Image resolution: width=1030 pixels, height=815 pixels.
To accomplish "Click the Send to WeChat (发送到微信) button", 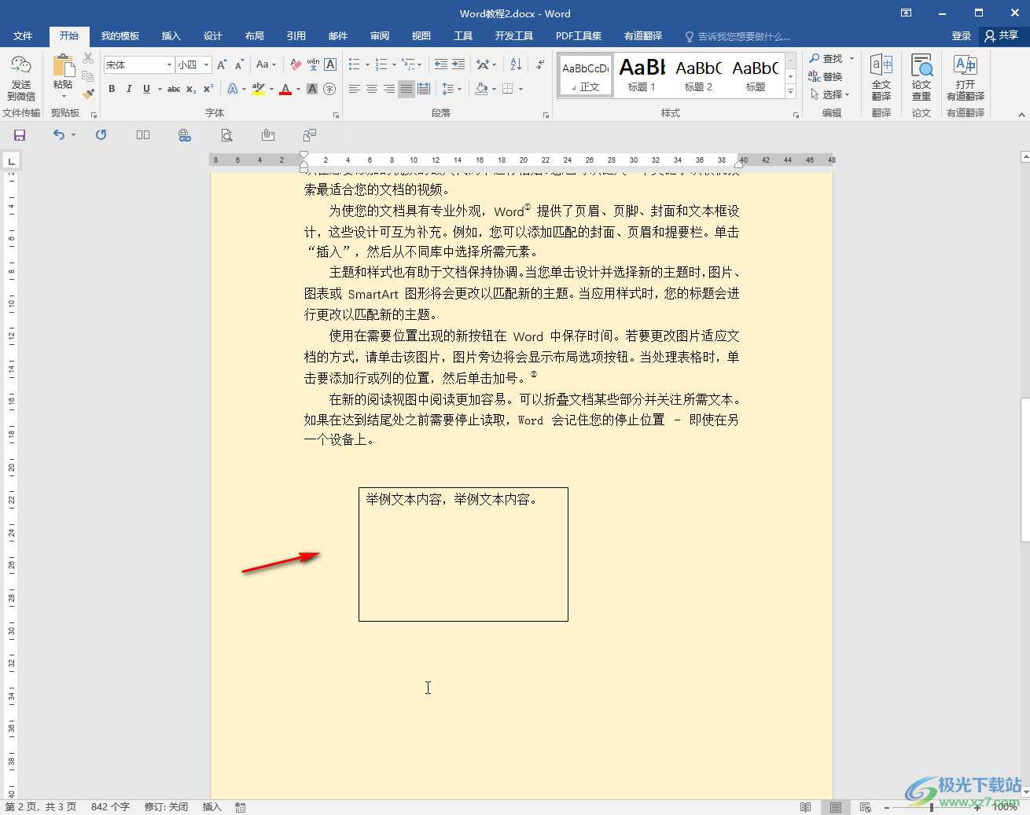I will point(21,77).
